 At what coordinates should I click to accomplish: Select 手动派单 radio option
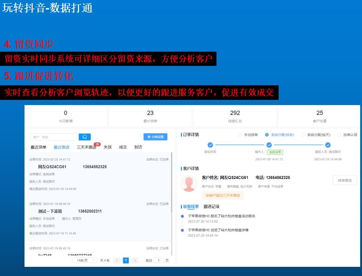click(240, 135)
